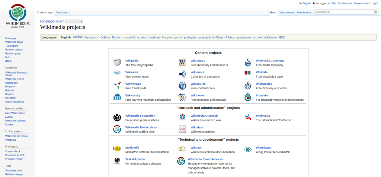Click the Türkçe language link
381x177 pixels.
230,37
